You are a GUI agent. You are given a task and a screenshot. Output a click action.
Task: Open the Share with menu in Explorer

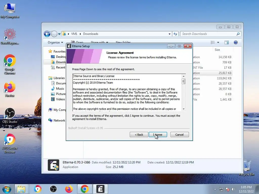[99, 42]
